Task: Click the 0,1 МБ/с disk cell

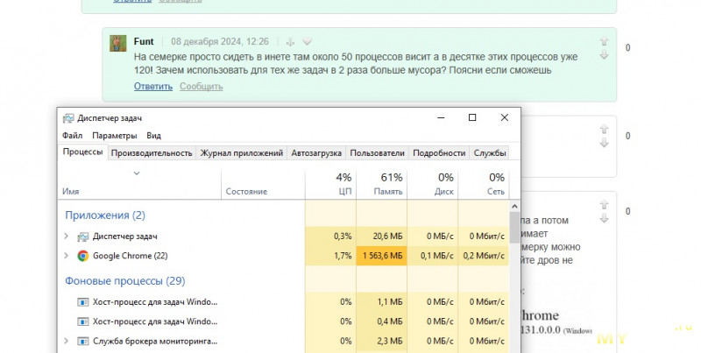Action: click(433, 256)
